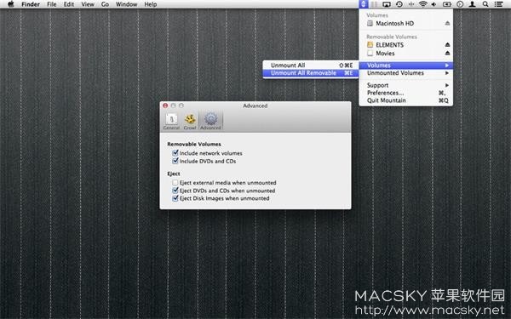Open the Window menu

pyautogui.click(x=126, y=4)
